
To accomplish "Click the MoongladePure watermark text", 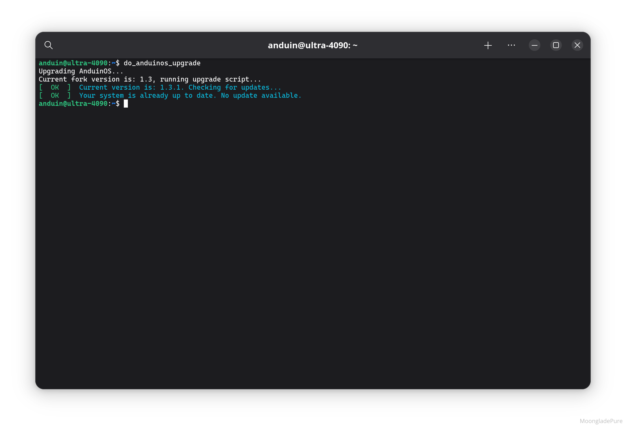I will [601, 421].
